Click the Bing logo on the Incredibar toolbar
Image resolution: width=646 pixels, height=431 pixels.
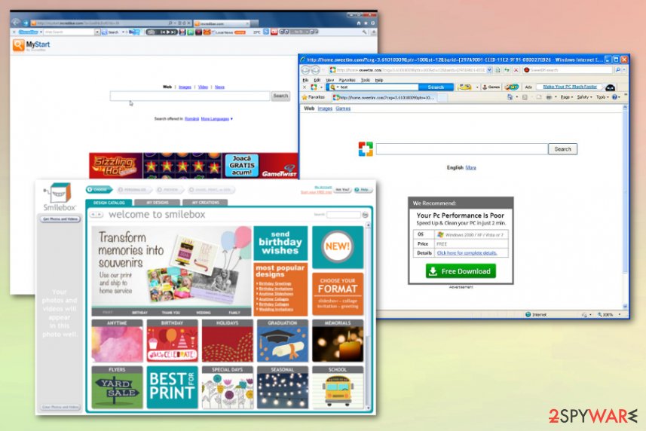point(134,32)
